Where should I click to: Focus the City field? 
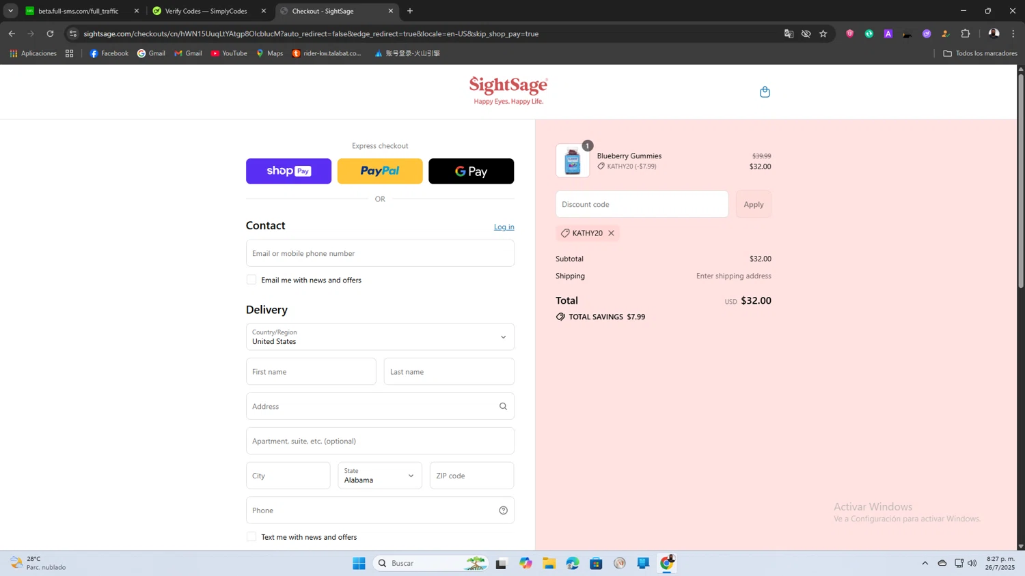(288, 476)
